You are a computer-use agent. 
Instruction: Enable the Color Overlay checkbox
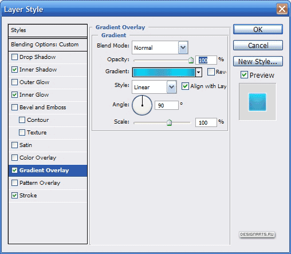14,158
